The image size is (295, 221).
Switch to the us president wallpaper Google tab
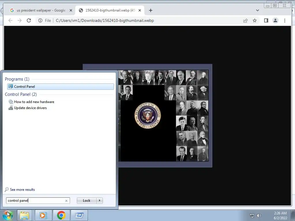[41, 10]
